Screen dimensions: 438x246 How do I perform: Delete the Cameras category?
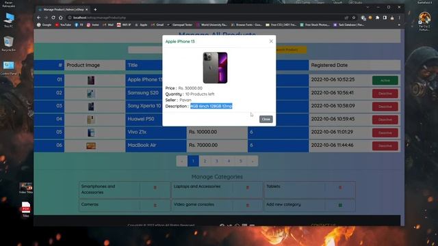pyautogui.click(x=155, y=205)
